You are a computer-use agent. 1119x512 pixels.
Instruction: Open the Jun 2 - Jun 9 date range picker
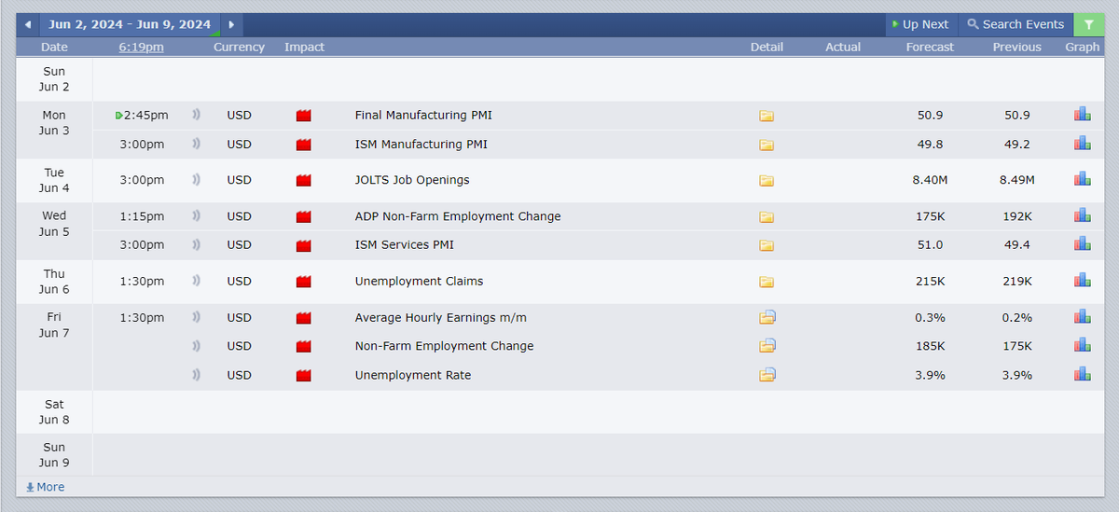(130, 24)
